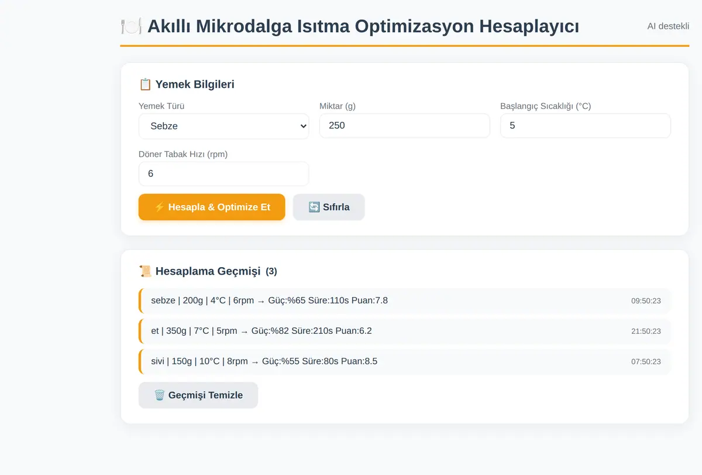The width and height of the screenshot is (702, 475).
Task: Click the Yemek Türü field label
Action: pyautogui.click(x=161, y=107)
